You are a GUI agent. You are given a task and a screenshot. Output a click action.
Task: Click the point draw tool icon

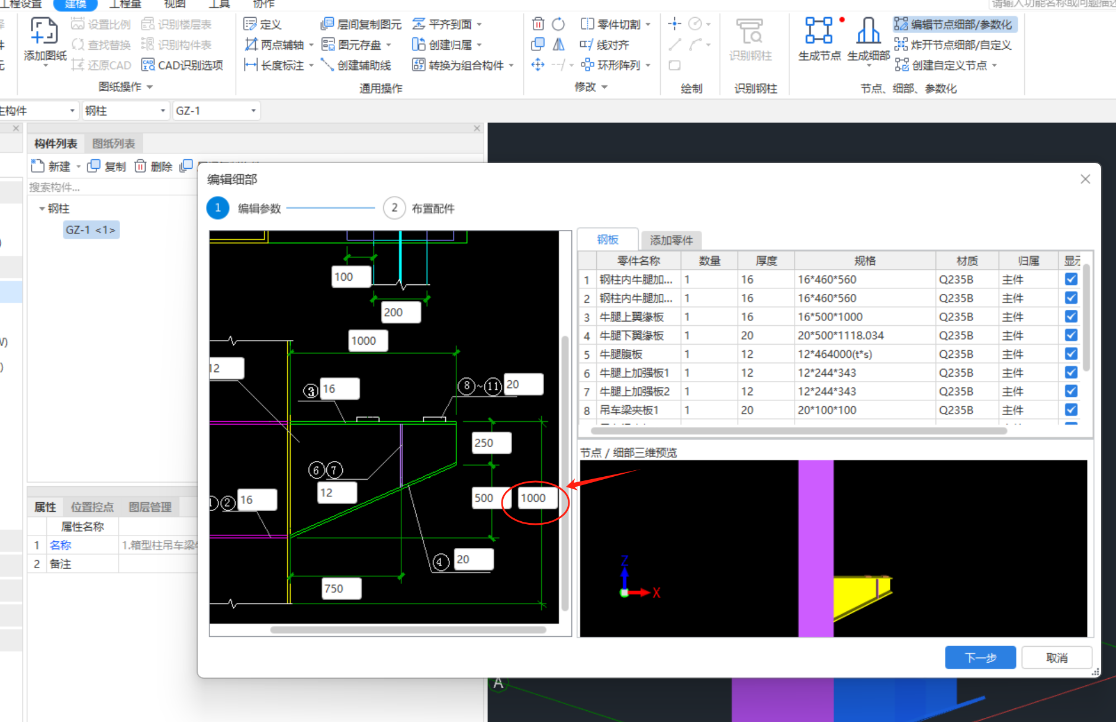pos(674,24)
